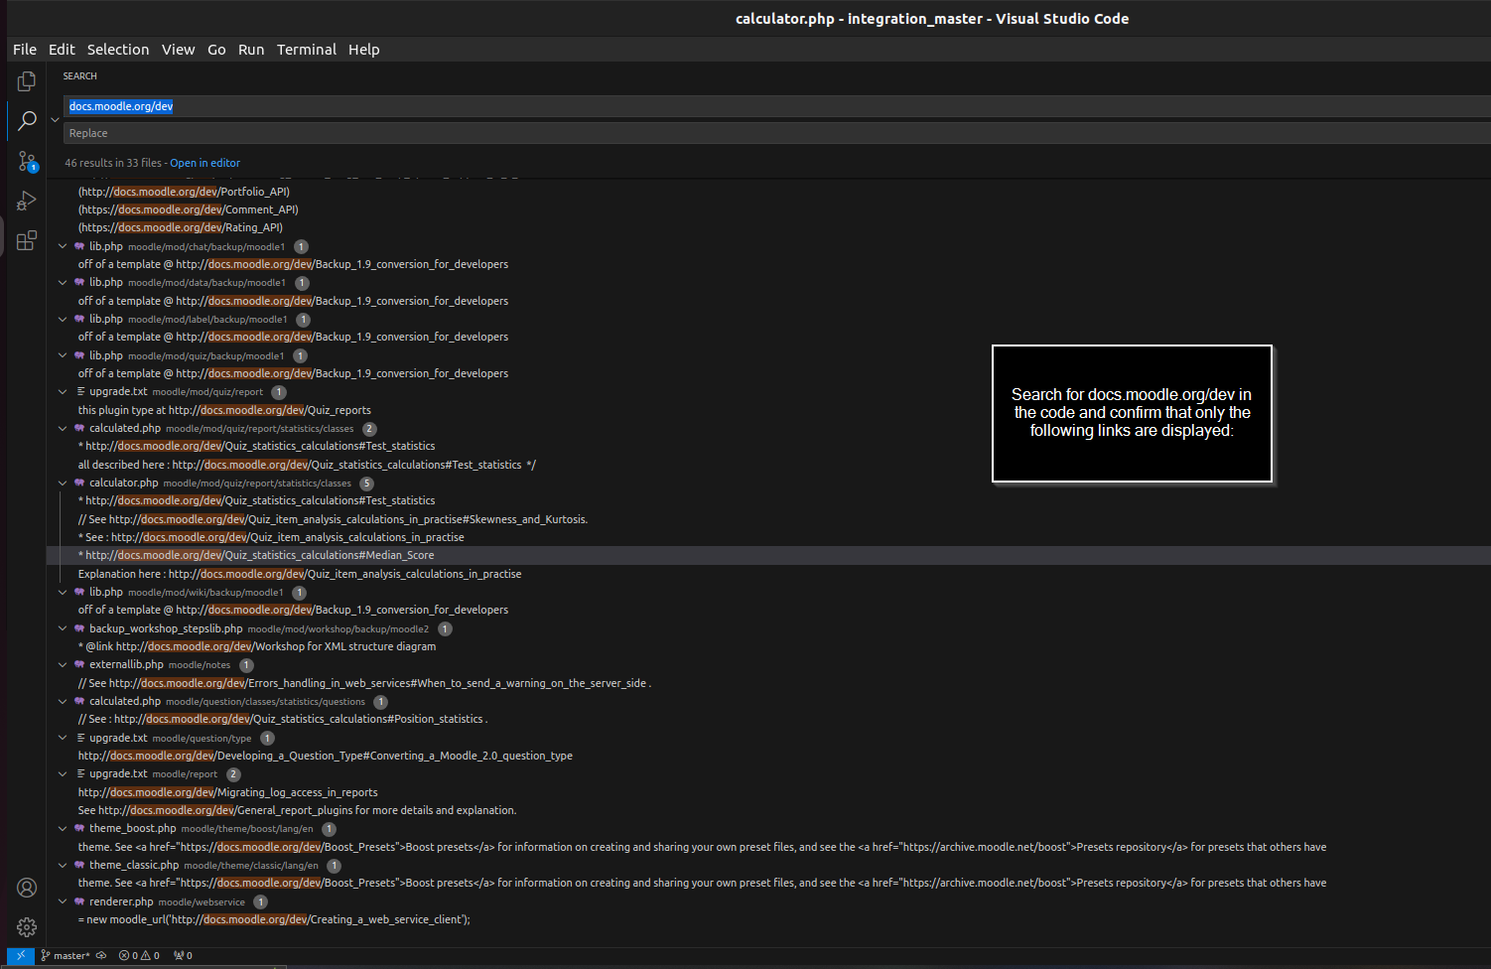1491x969 pixels.
Task: Open the Skewness_and_Kurtosis result line
Action: point(333,519)
